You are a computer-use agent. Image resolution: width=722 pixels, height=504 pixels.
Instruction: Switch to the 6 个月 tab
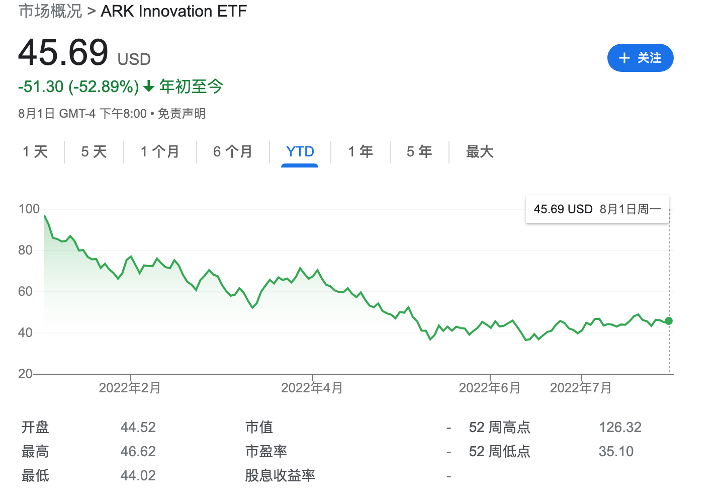point(233,151)
